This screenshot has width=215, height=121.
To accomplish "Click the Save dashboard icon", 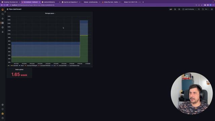I will point(175,9).
